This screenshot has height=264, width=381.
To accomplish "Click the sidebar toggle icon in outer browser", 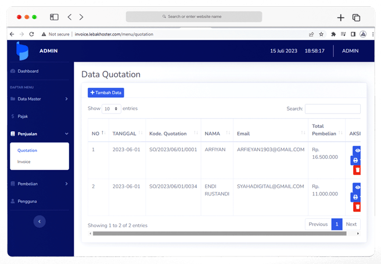I will pos(54,17).
